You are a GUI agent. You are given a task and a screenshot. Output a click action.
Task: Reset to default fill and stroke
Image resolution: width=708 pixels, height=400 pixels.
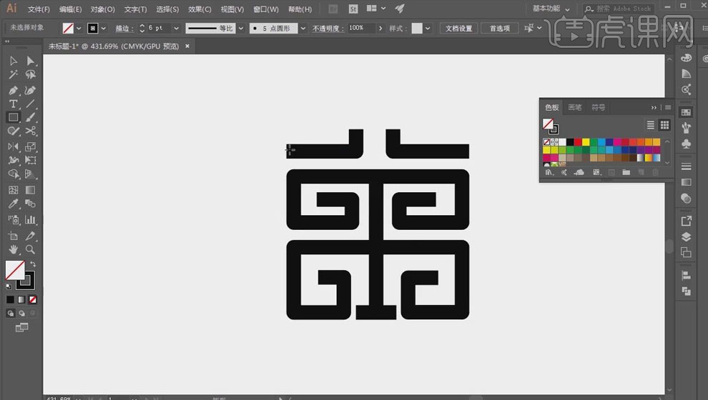point(9,286)
